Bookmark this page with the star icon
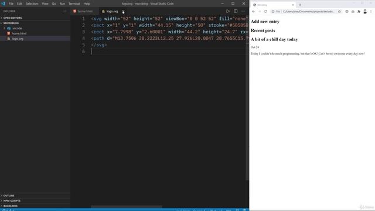The width and height of the screenshot is (375, 211). 339,12
